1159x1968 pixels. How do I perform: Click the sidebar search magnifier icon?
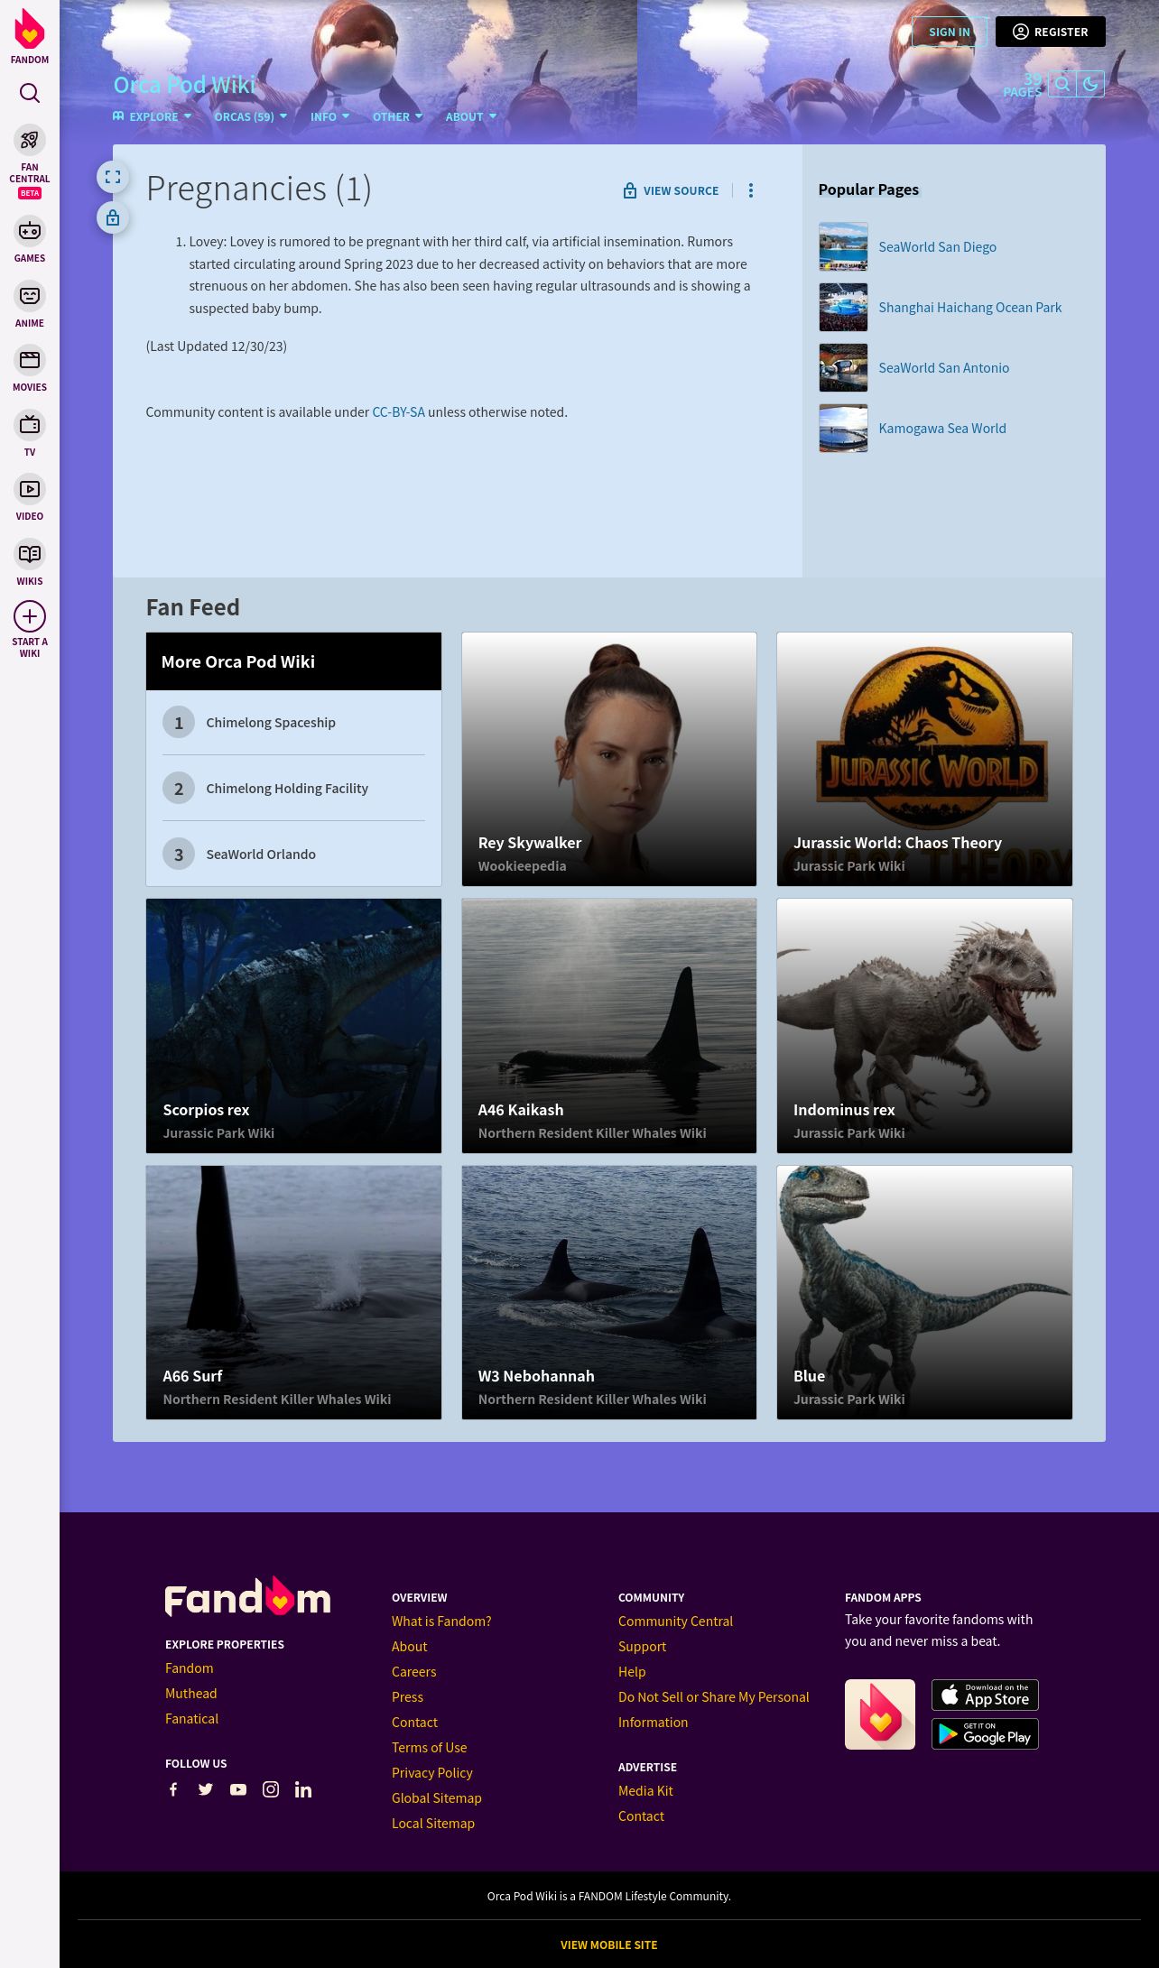pyautogui.click(x=30, y=93)
